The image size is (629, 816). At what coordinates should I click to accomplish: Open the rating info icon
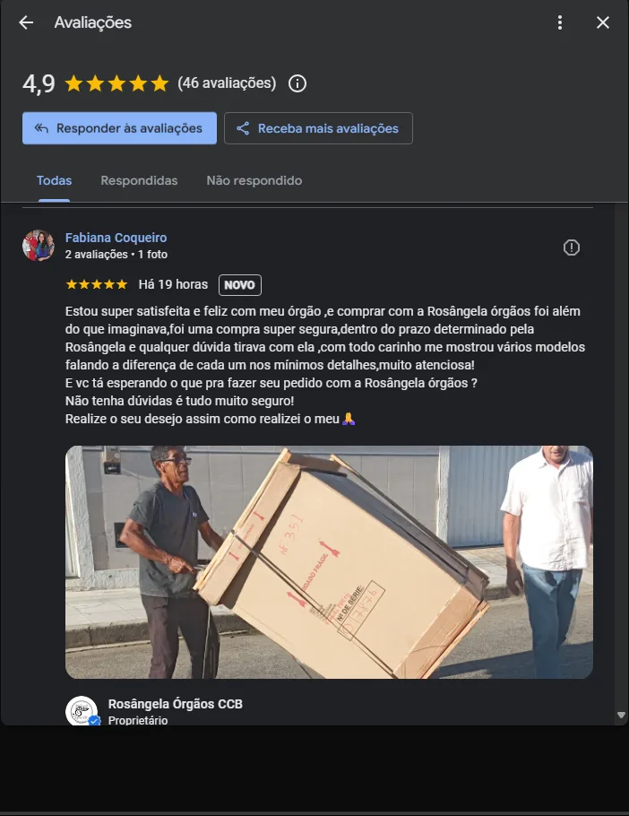tap(297, 83)
